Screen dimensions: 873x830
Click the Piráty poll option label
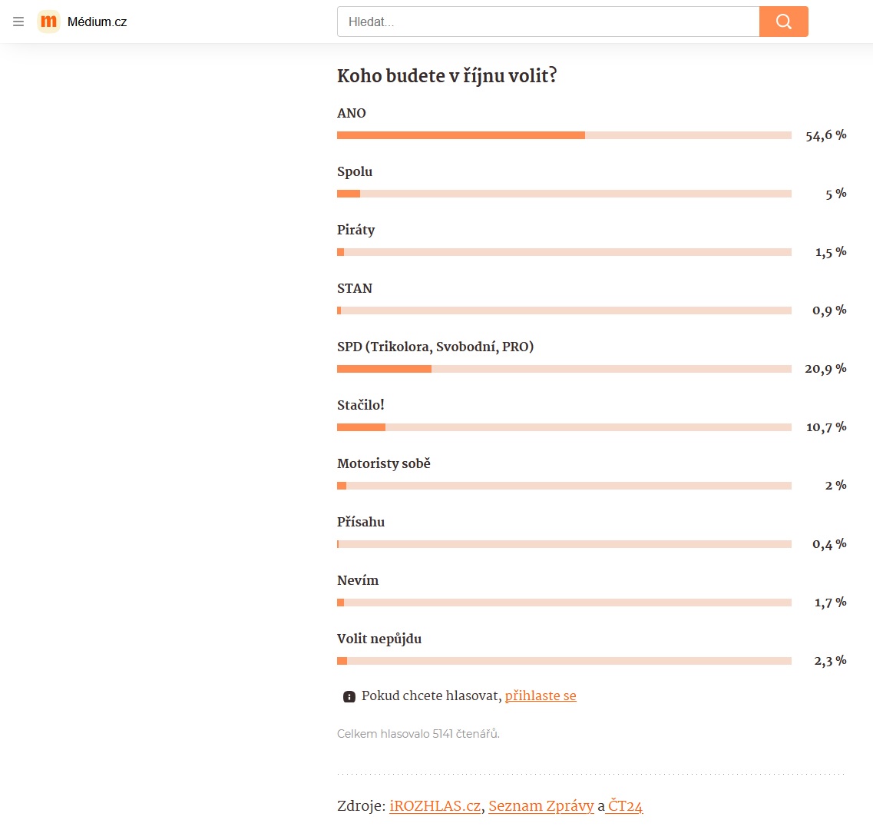pos(355,230)
